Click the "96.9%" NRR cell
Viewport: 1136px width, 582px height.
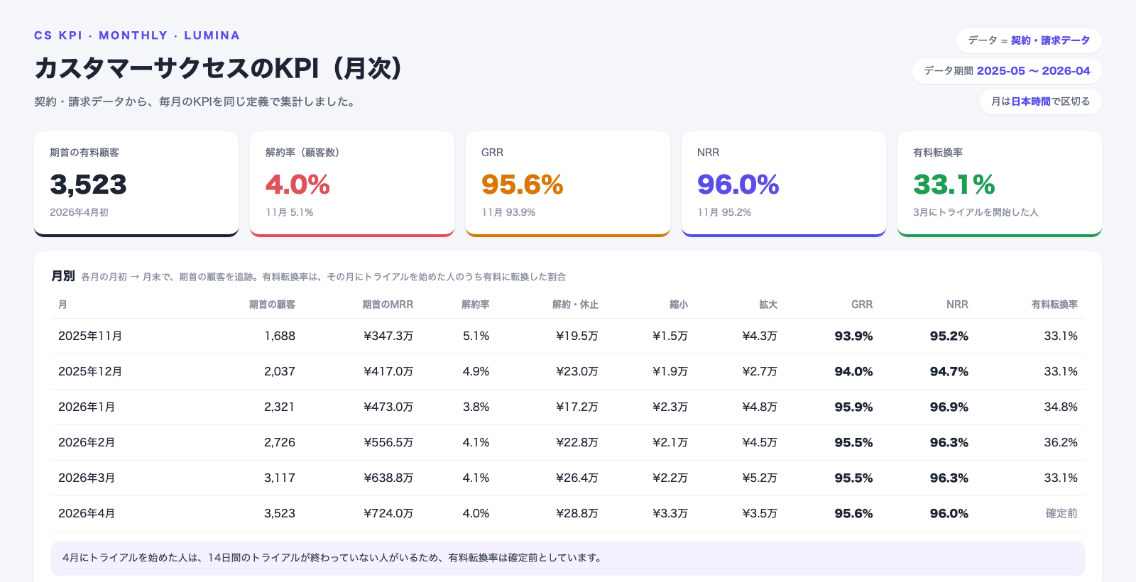click(949, 407)
